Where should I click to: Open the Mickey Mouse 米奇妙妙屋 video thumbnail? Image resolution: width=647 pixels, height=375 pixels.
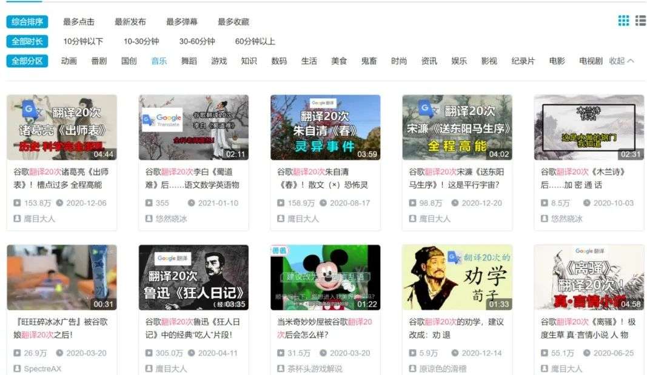point(325,277)
